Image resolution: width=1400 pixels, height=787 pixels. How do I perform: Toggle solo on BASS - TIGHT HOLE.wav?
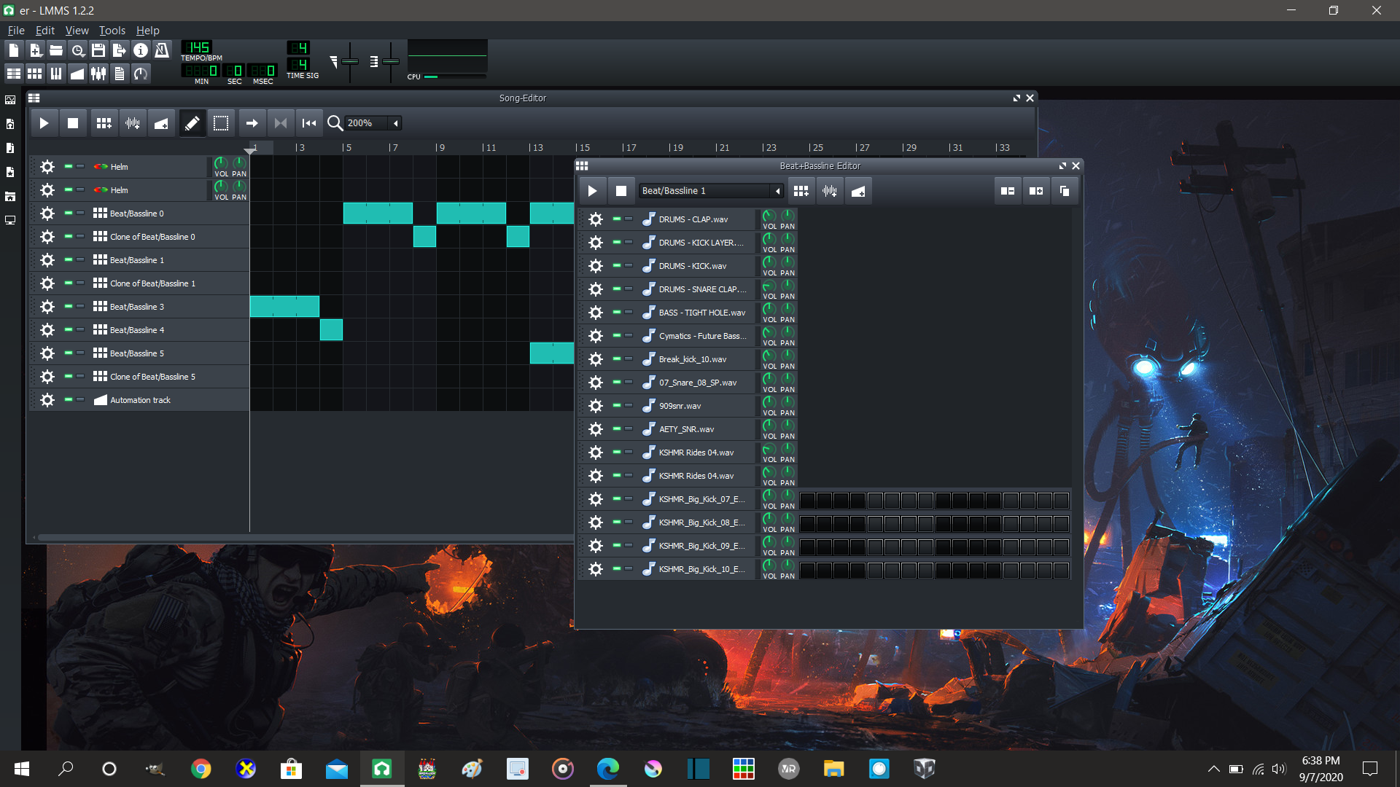click(x=629, y=312)
